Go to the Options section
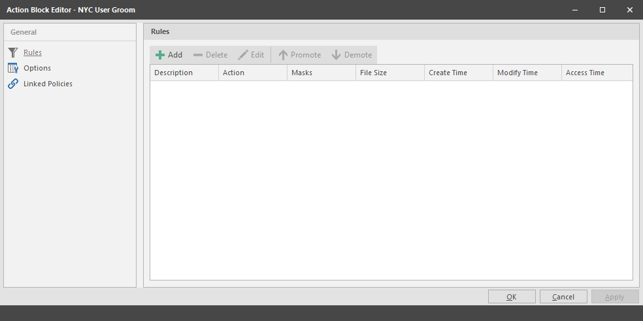The image size is (643, 321). tap(37, 68)
